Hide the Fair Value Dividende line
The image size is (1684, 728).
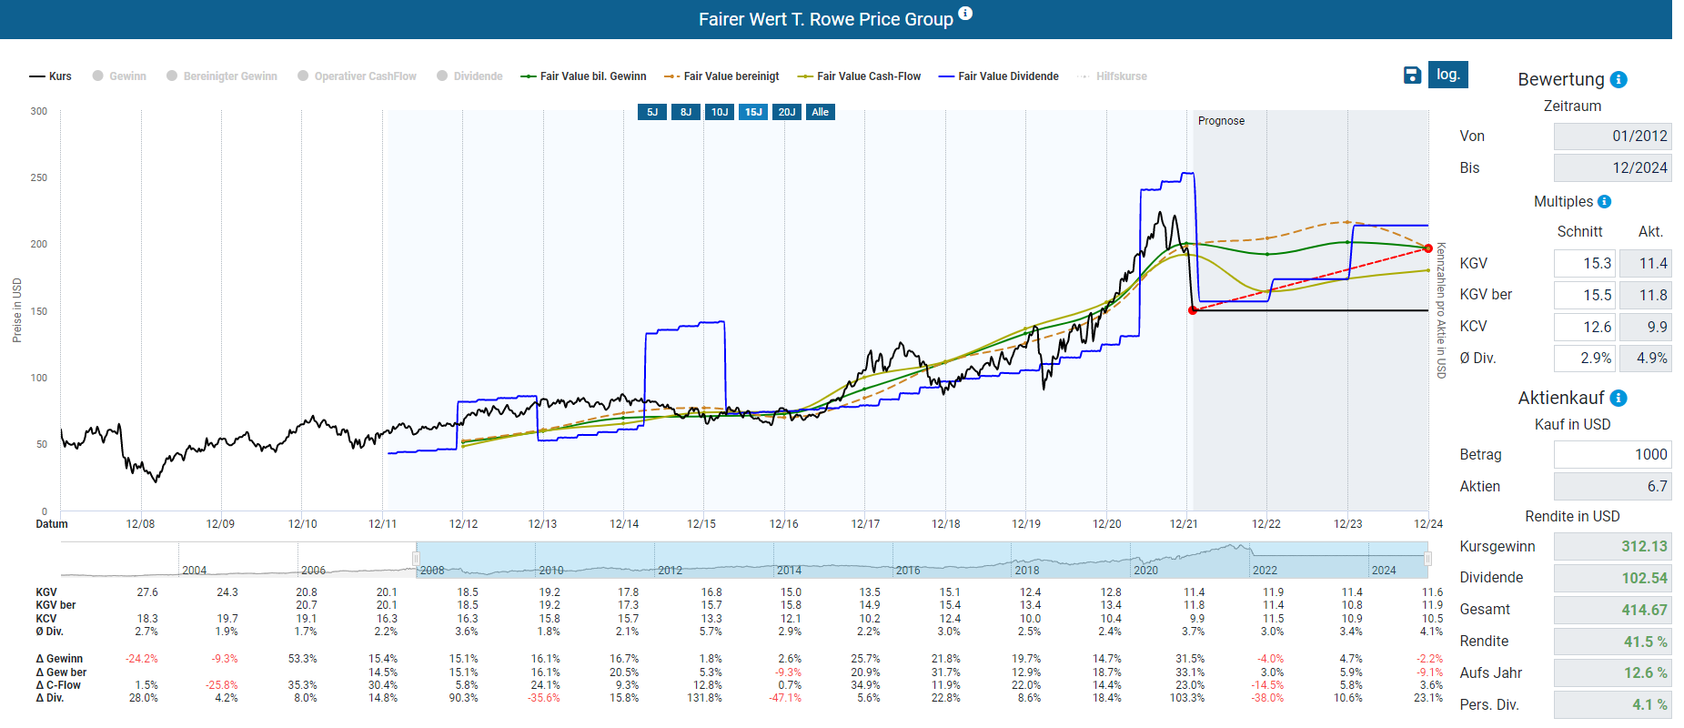click(999, 76)
